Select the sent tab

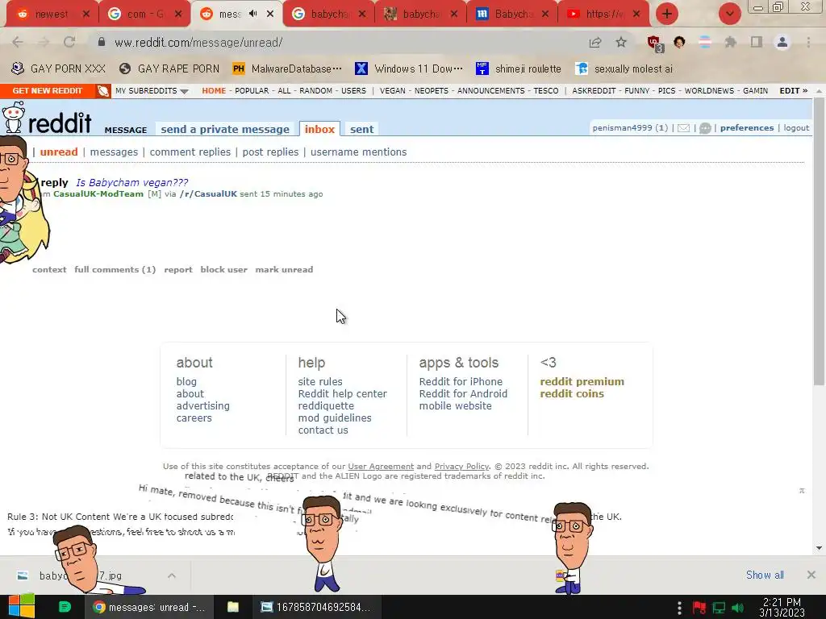[x=362, y=129]
